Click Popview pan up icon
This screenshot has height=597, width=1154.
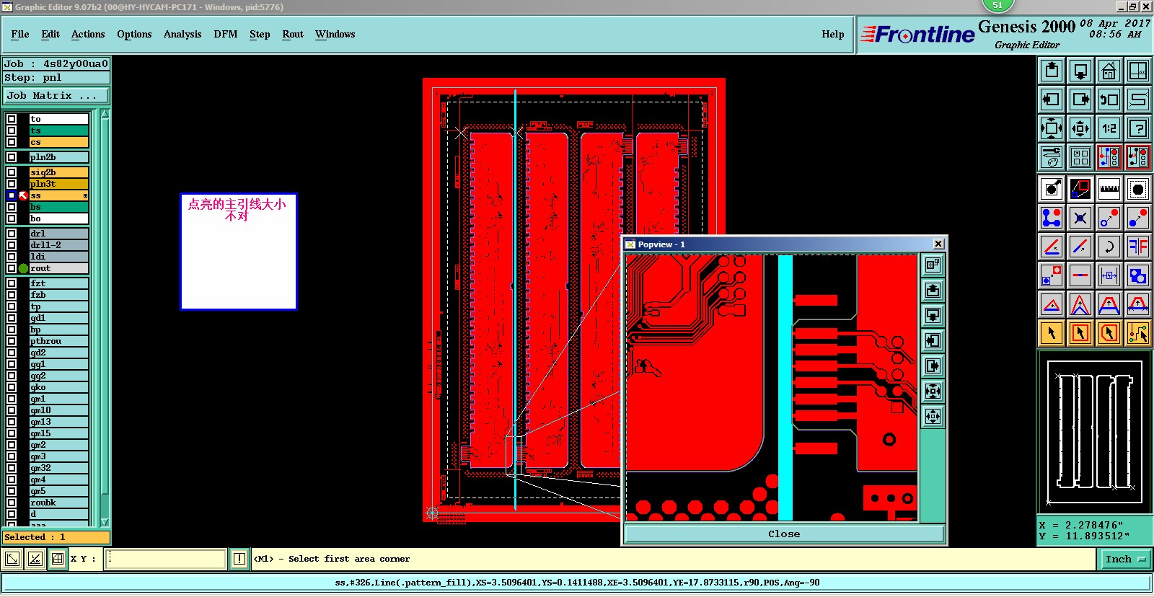933,290
